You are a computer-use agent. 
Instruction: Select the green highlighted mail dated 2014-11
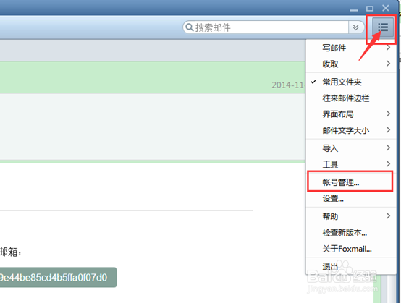click(x=153, y=77)
